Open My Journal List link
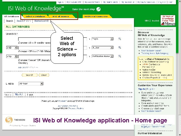This screenshot has width=181, height=136. [128, 2]
